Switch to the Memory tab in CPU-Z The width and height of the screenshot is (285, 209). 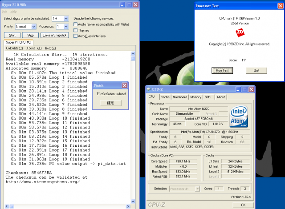tap(196, 97)
